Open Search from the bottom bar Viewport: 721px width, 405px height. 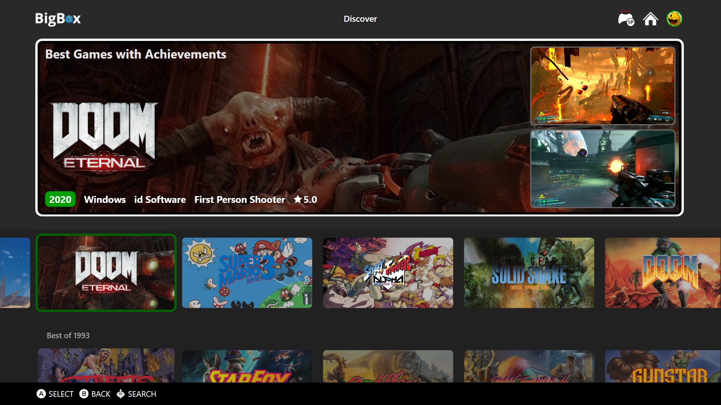136,394
